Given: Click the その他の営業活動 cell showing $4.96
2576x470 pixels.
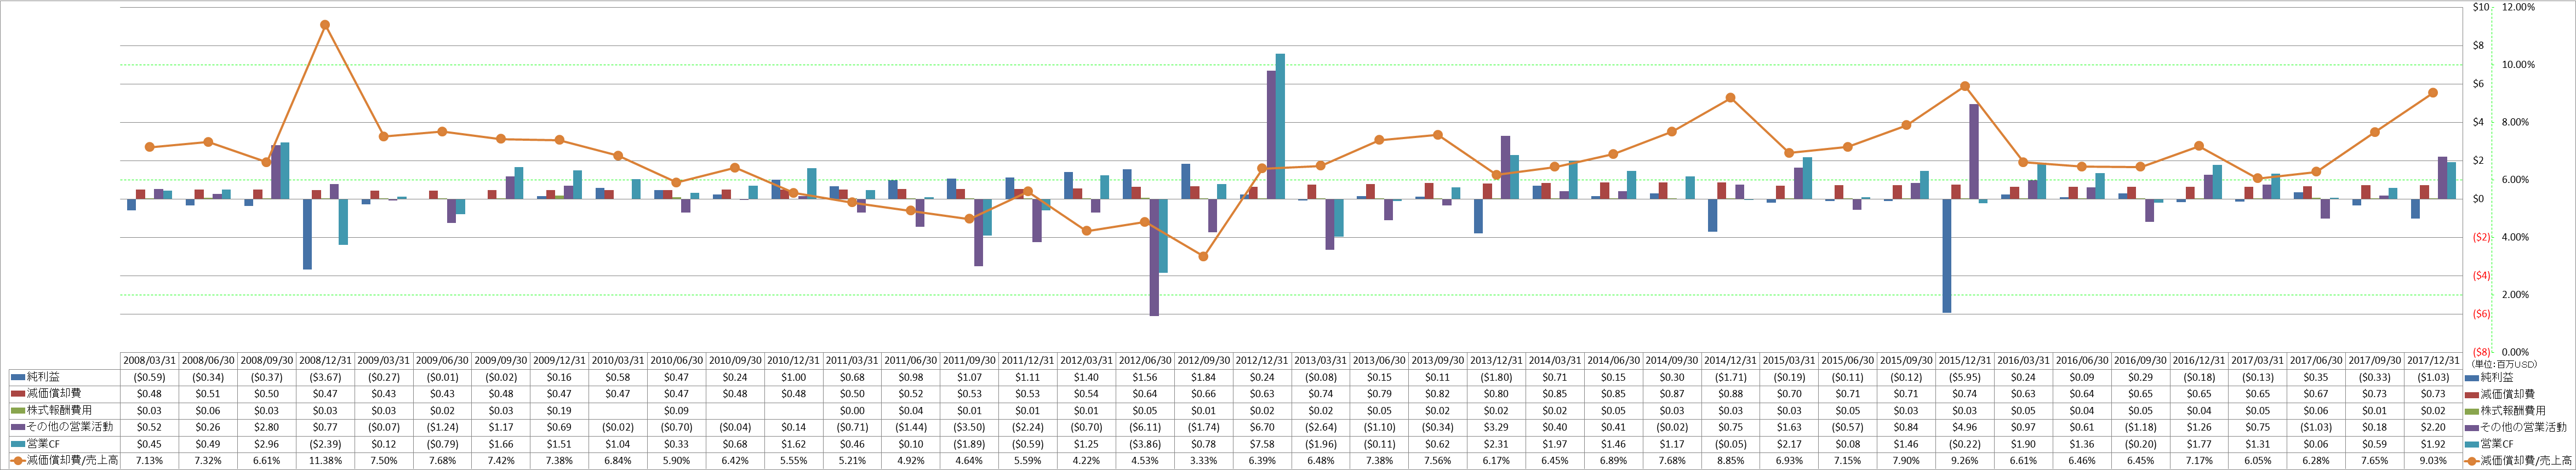Looking at the screenshot, I should click(x=1964, y=427).
